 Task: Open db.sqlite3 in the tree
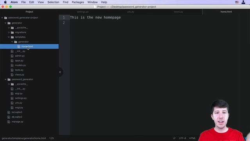click(x=17, y=117)
